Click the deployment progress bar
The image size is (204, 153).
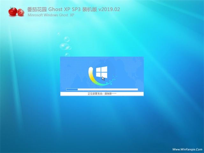(x=102, y=89)
